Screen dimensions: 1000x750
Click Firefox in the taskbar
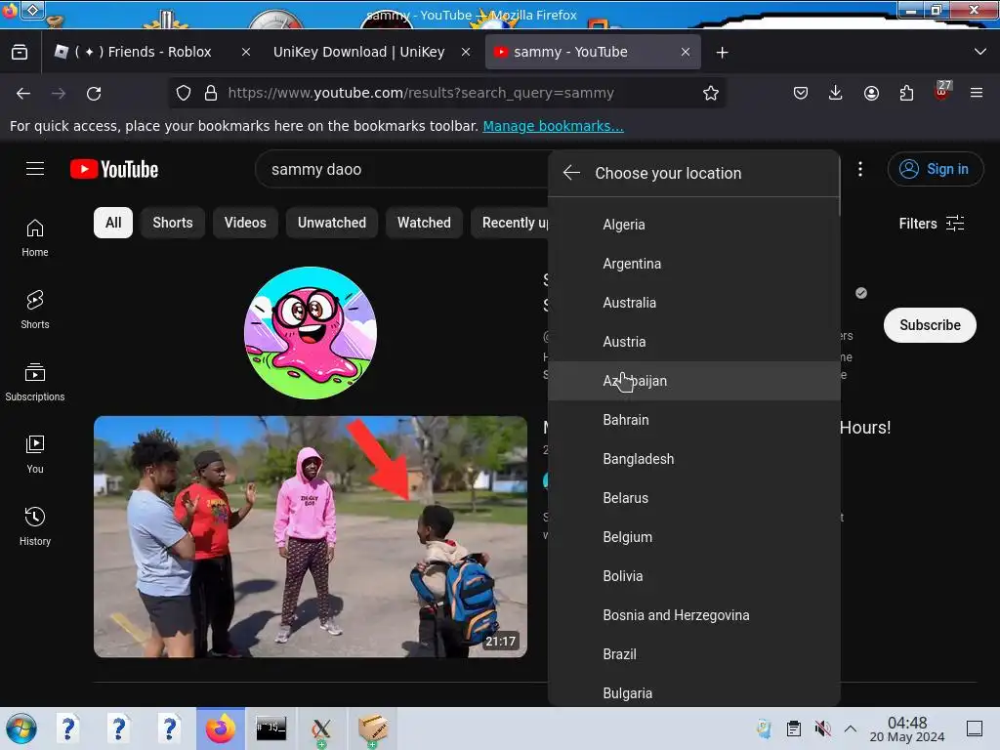(x=221, y=729)
